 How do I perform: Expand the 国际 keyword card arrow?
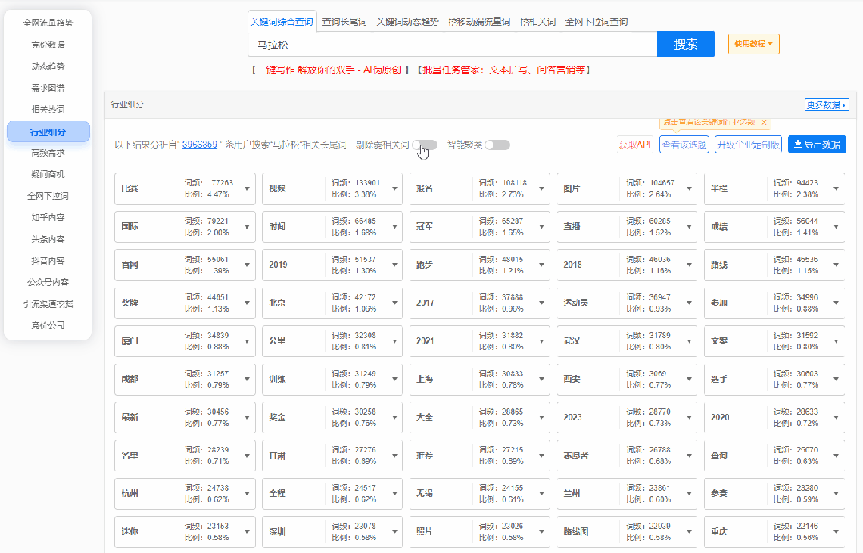(x=247, y=227)
